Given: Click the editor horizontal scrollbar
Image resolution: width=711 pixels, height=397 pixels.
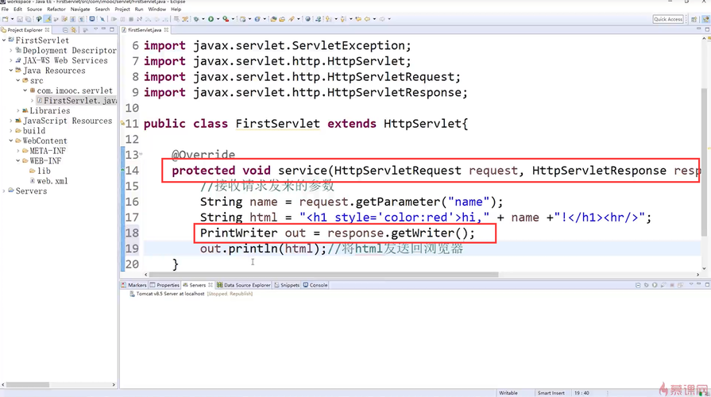Looking at the screenshot, I should coord(318,275).
